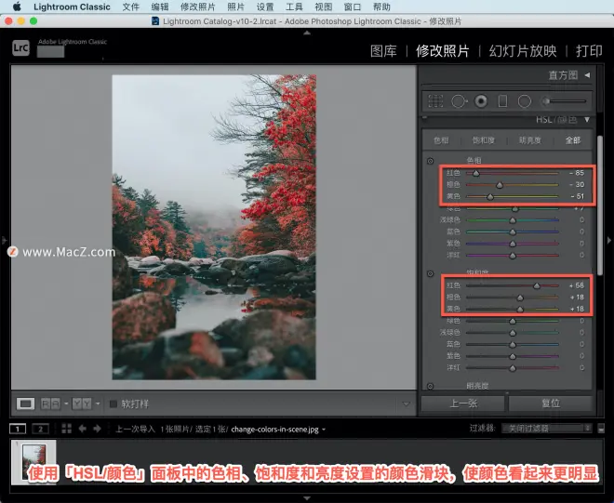Click the autumn river photo preview
The image size is (614, 503).
point(214,227)
